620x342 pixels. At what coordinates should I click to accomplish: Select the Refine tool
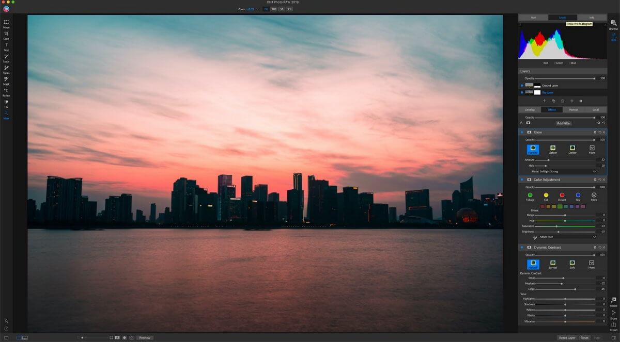coord(6,91)
